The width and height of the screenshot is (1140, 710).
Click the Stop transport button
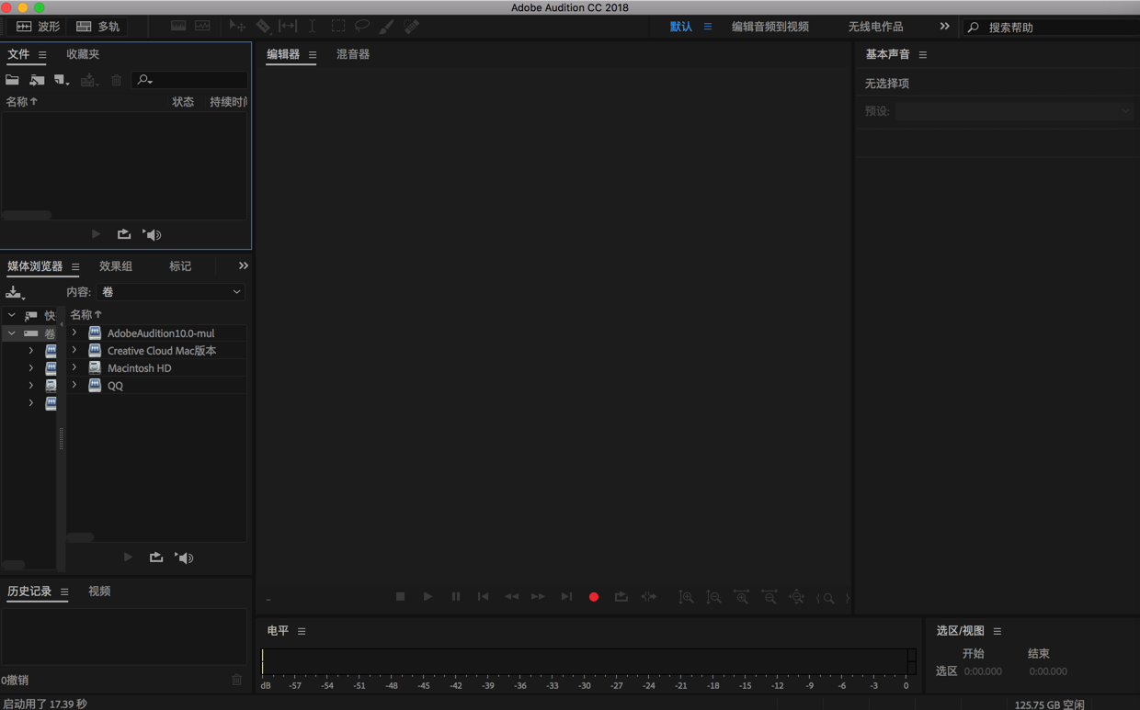pyautogui.click(x=400, y=597)
